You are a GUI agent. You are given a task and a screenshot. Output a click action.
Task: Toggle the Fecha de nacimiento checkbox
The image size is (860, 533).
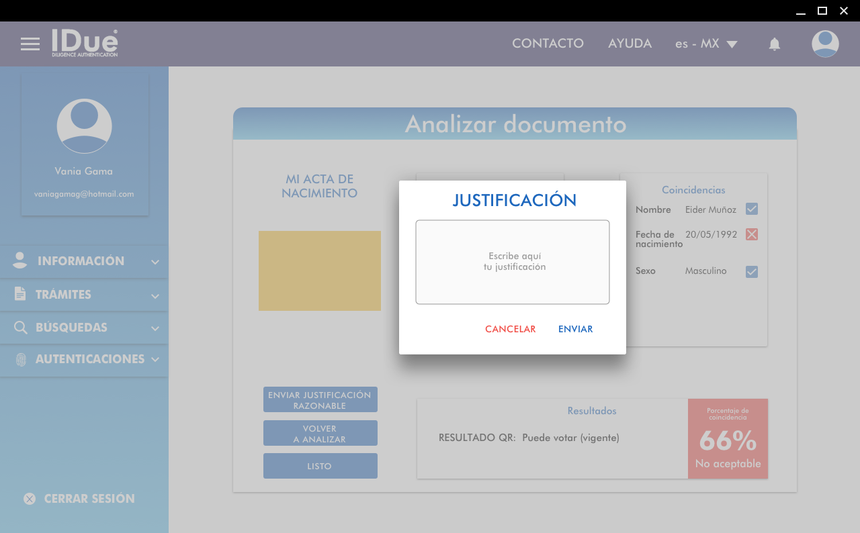click(x=752, y=234)
